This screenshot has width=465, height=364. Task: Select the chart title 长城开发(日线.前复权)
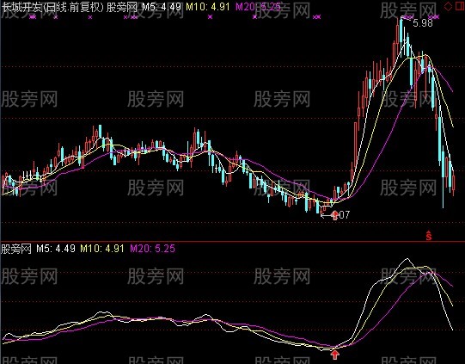coord(52,7)
